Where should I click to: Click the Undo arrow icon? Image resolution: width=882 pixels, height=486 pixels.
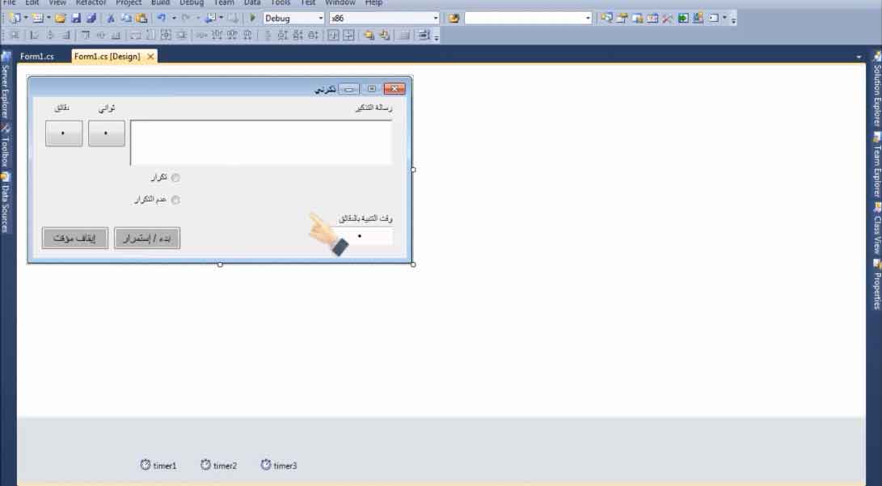[162, 18]
